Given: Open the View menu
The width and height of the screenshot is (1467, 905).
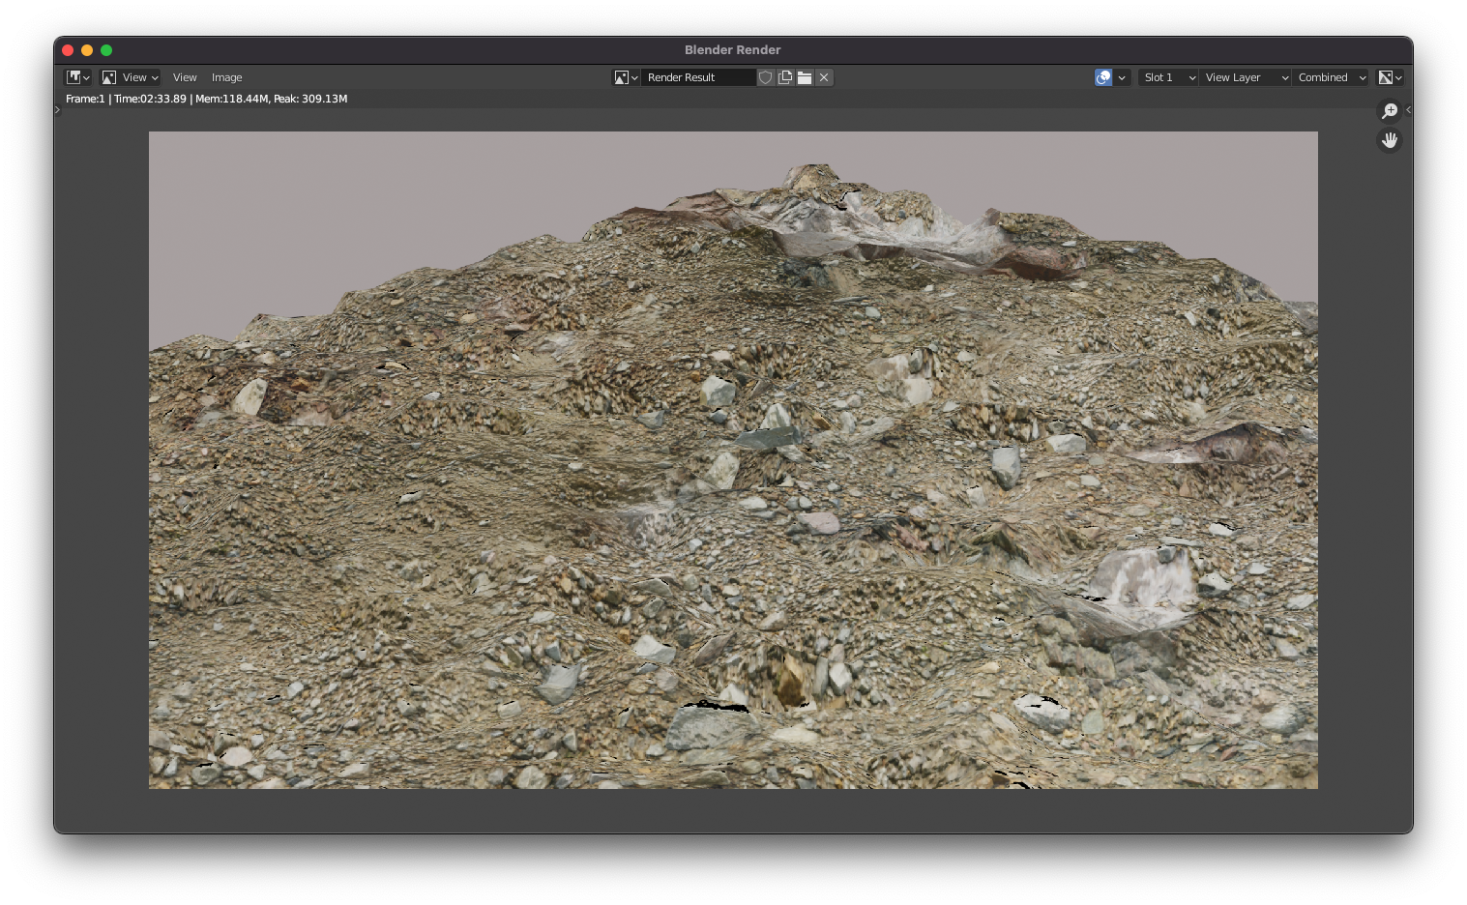Looking at the screenshot, I should 185,77.
